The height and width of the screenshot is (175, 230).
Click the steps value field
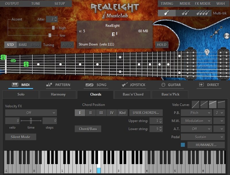click(49, 121)
